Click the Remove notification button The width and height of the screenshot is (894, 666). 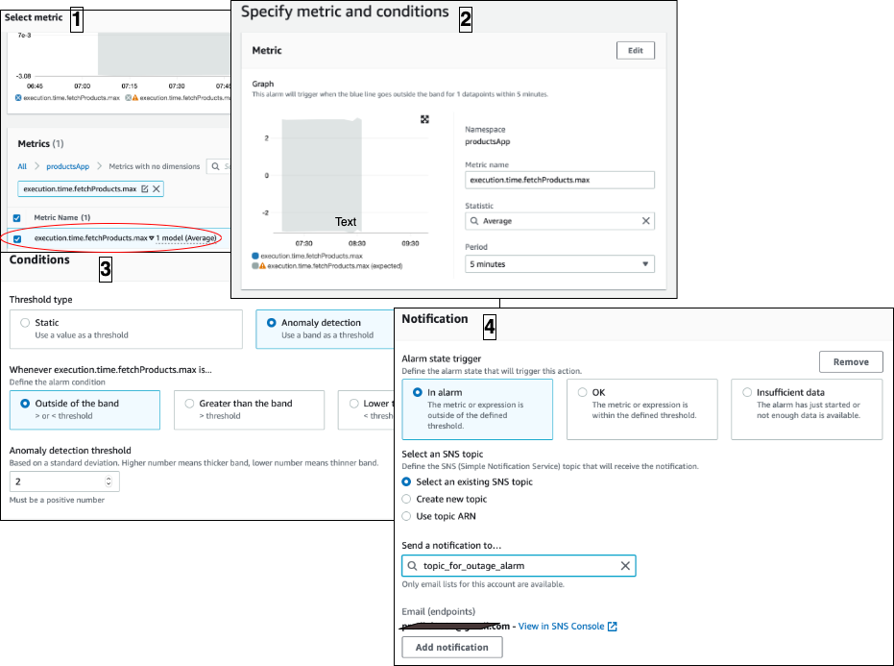pos(851,361)
